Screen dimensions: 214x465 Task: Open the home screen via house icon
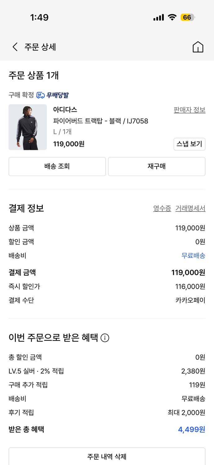click(x=198, y=46)
